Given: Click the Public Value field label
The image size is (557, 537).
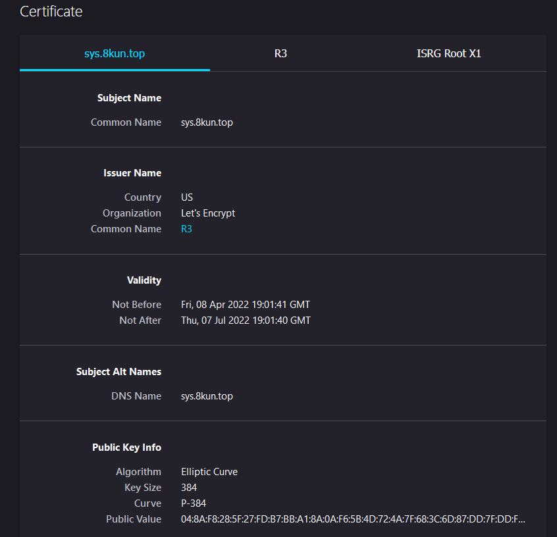Looking at the screenshot, I should point(134,519).
